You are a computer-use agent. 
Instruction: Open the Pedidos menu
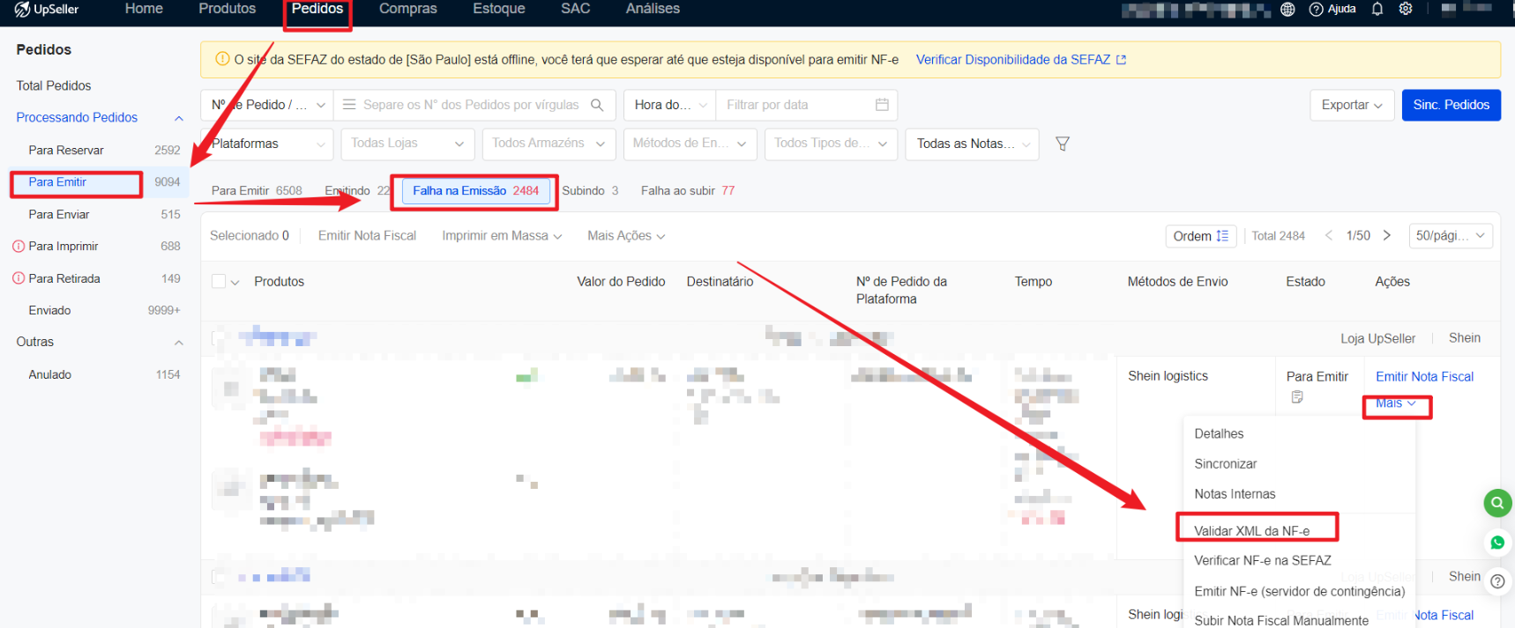pyautogui.click(x=317, y=9)
